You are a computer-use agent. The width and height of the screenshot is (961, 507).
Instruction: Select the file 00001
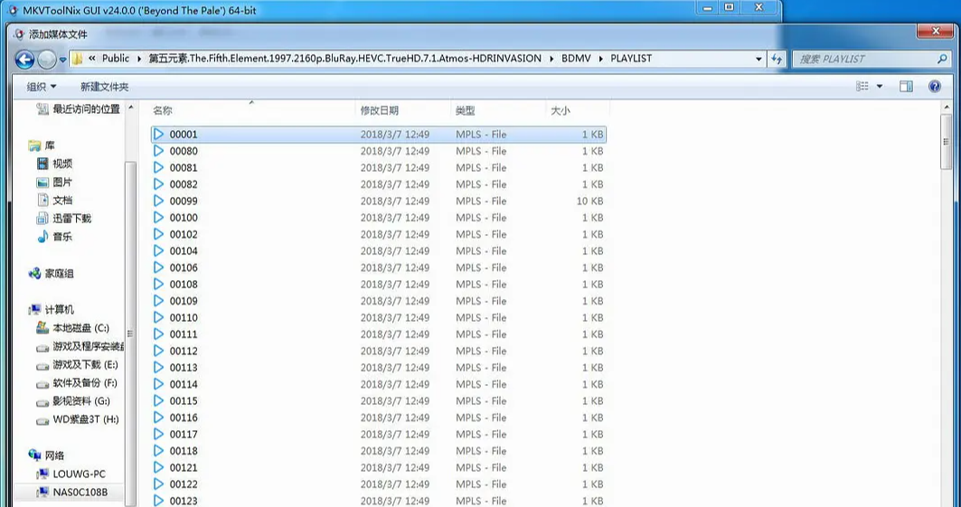coord(378,134)
